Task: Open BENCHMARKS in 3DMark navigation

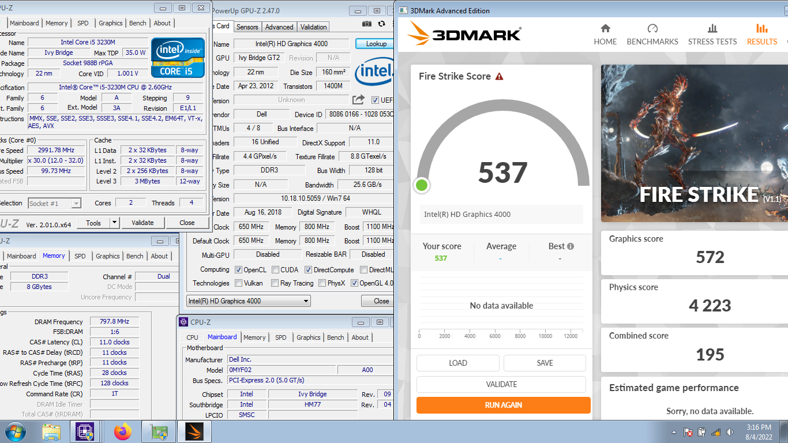Action: click(652, 35)
